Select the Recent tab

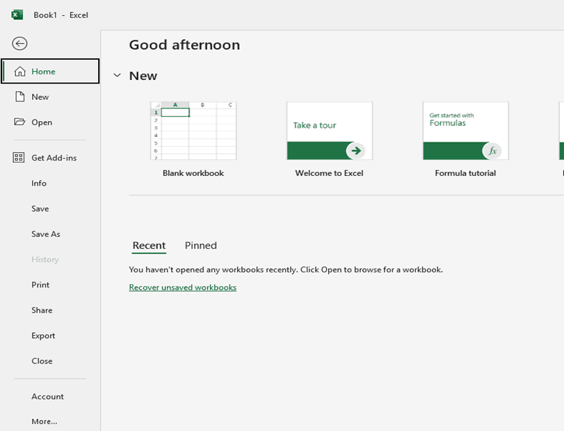(149, 245)
